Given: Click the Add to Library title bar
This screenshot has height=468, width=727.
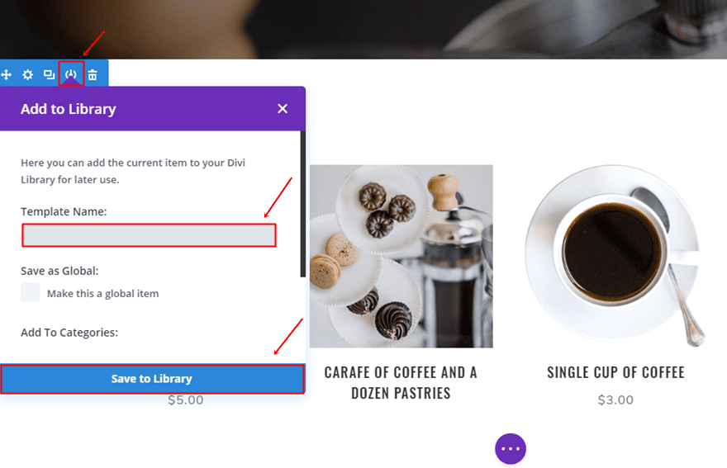Looking at the screenshot, I should tap(153, 109).
